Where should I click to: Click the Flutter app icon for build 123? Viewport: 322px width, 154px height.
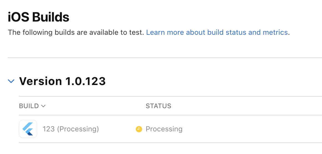click(28, 129)
